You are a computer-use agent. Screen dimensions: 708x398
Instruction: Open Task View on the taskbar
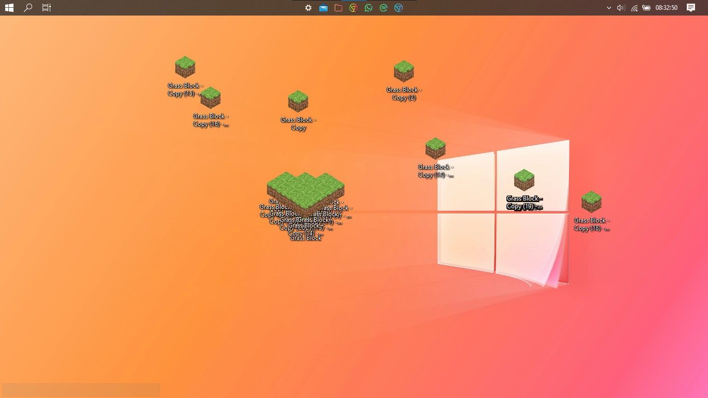pos(46,8)
